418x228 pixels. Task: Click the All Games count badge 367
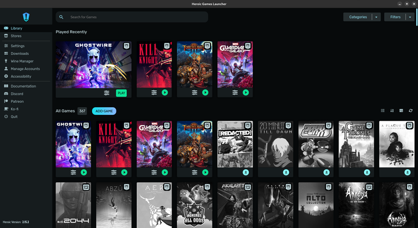pyautogui.click(x=82, y=111)
